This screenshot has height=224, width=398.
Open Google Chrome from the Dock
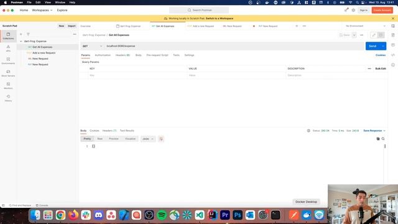(x=61, y=215)
